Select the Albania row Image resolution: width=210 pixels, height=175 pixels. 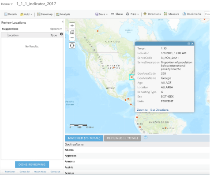click(x=137, y=150)
